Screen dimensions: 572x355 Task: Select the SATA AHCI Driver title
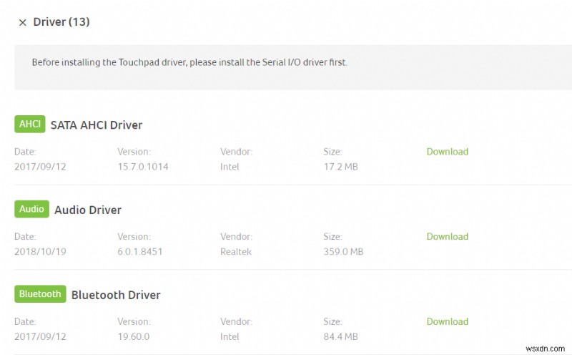coord(97,125)
